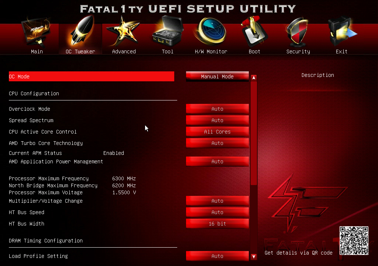Click the Load Profile Setting label
378x266 pixels.
click(x=38, y=256)
